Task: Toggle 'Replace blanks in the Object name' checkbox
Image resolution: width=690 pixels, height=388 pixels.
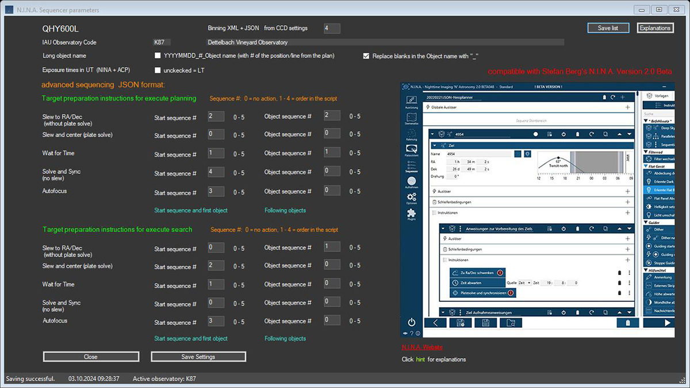Action: point(366,56)
